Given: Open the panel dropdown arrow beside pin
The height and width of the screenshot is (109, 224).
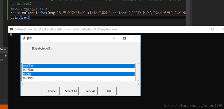Looking at the screenshot, I should [2, 55].
